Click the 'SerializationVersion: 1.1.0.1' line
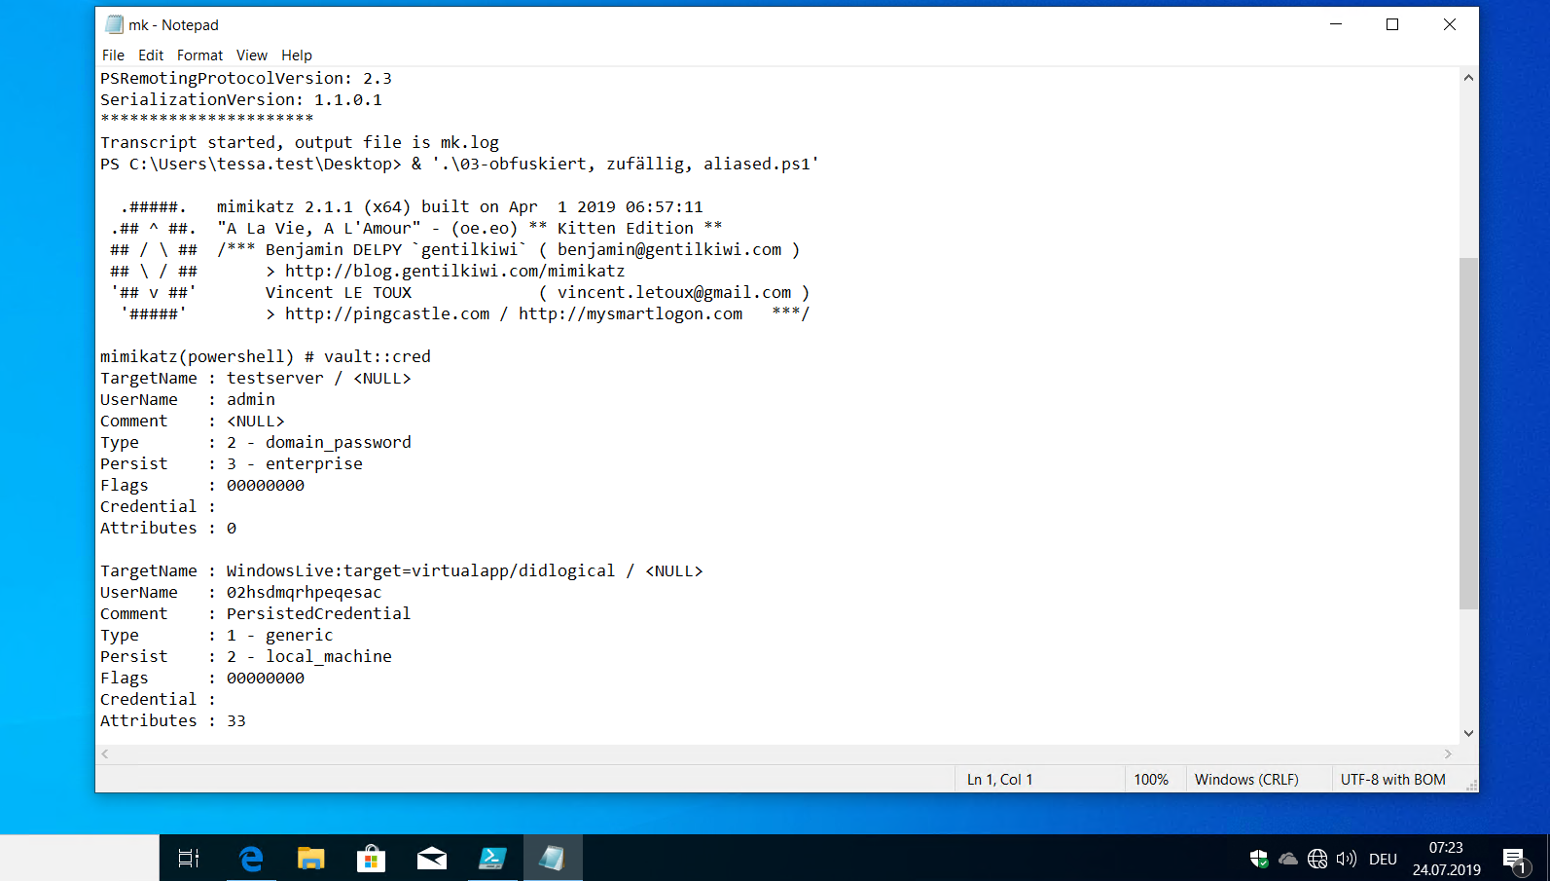The image size is (1550, 881). point(241,99)
